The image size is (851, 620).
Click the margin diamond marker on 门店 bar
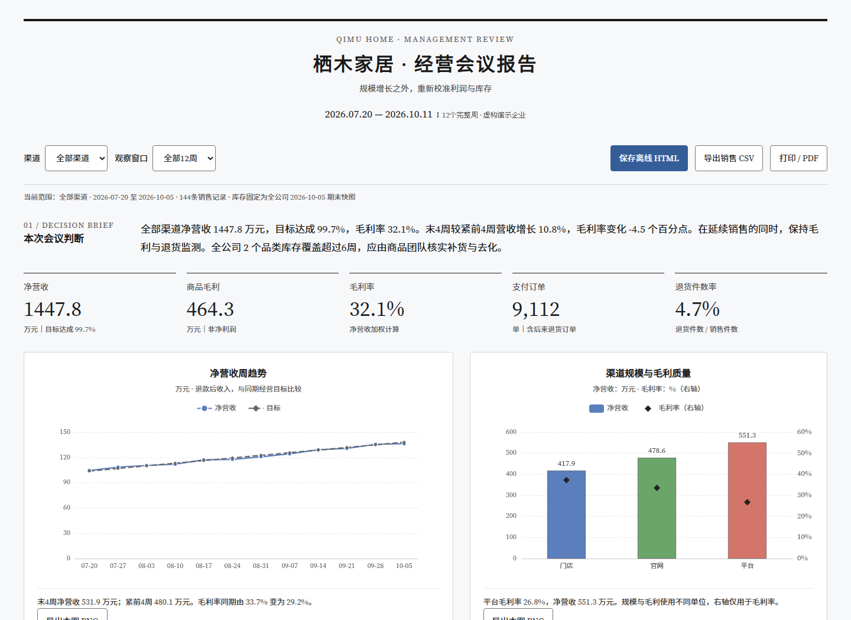(566, 480)
